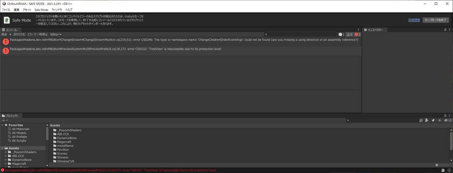Expand the ABI.CCK tree folder
This screenshot has width=453, height=173.
pos(6,156)
